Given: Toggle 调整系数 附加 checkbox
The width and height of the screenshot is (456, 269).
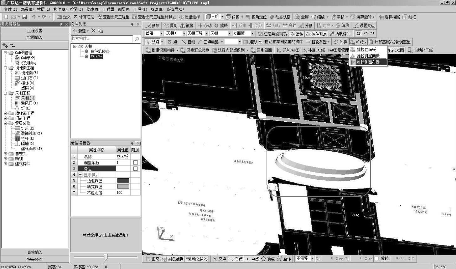Looking at the screenshot, I should point(135,163).
